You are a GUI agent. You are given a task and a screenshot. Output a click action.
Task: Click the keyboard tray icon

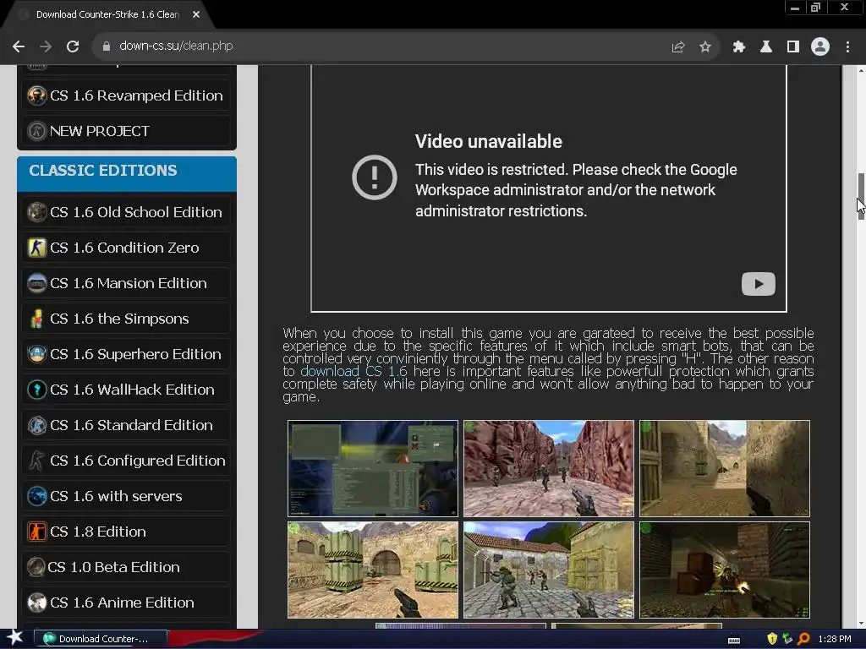(x=733, y=641)
